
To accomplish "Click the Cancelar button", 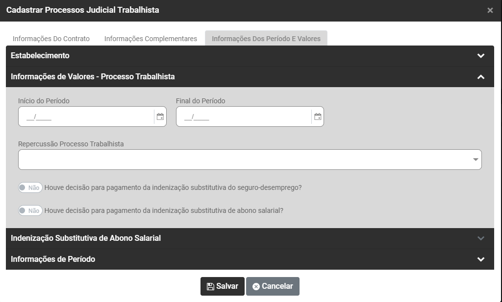I will click(x=273, y=286).
